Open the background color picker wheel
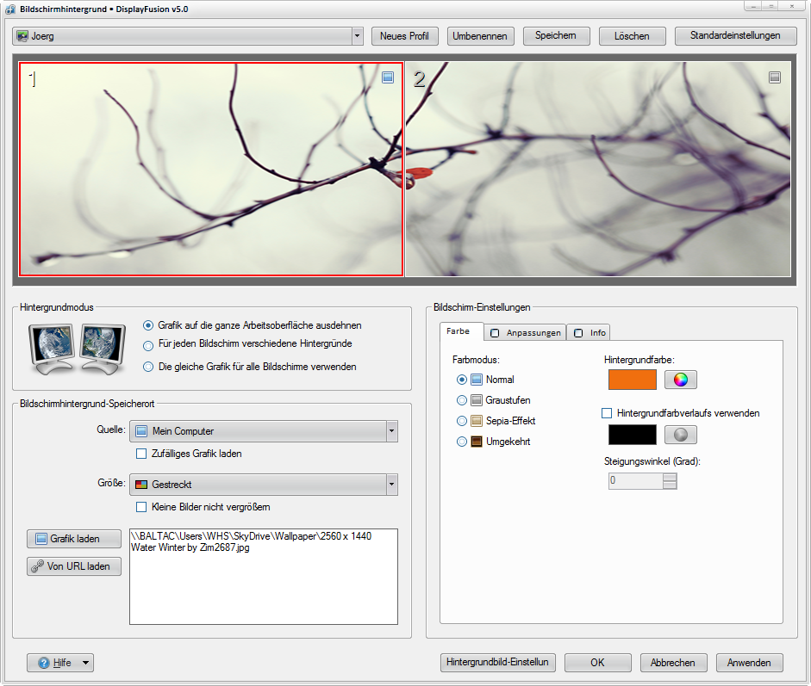 click(681, 380)
